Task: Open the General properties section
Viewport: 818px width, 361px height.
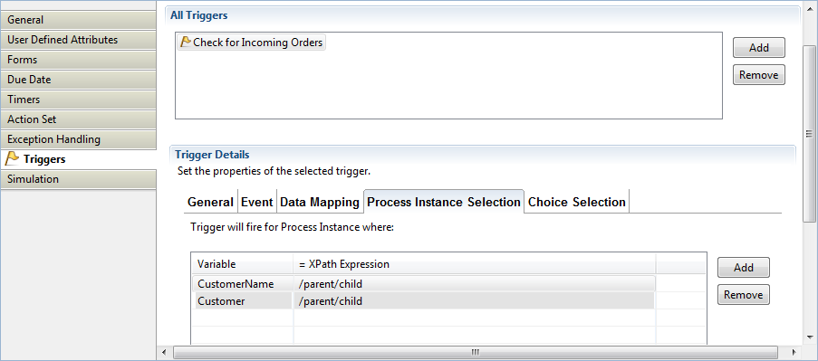Action: 78,20
